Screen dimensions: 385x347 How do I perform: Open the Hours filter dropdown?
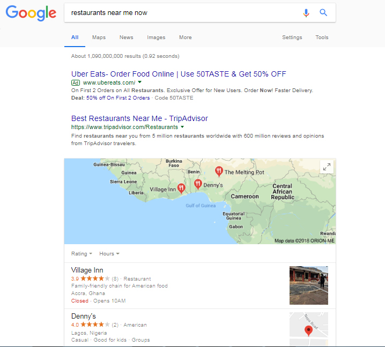click(109, 254)
